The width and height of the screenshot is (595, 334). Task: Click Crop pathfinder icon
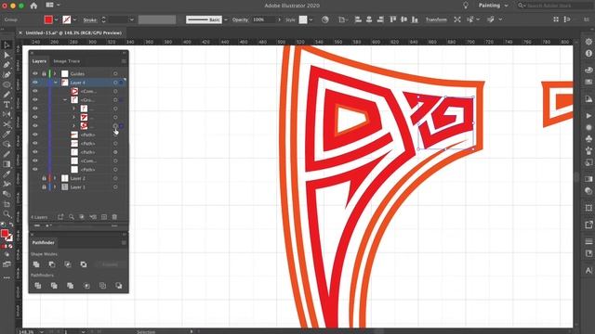pos(86,286)
